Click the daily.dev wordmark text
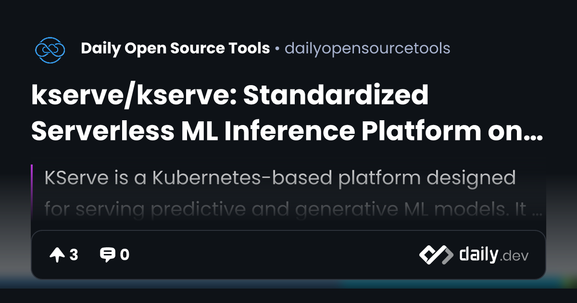This screenshot has width=577, height=303. click(x=494, y=255)
